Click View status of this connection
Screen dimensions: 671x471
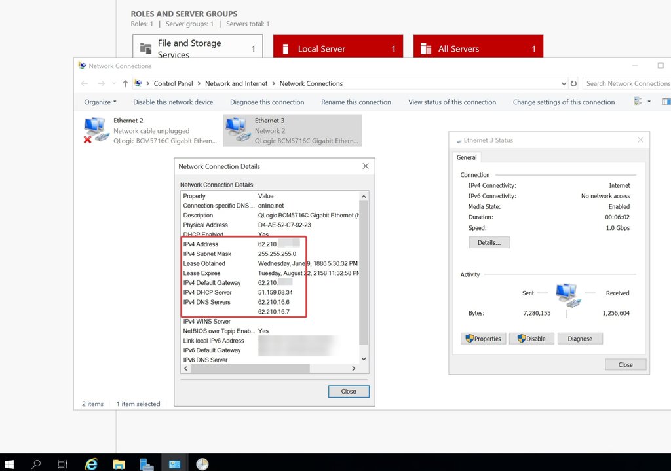(452, 102)
